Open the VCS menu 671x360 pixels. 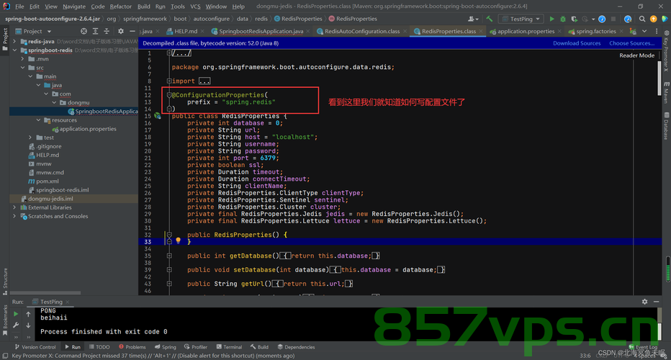pyautogui.click(x=195, y=6)
